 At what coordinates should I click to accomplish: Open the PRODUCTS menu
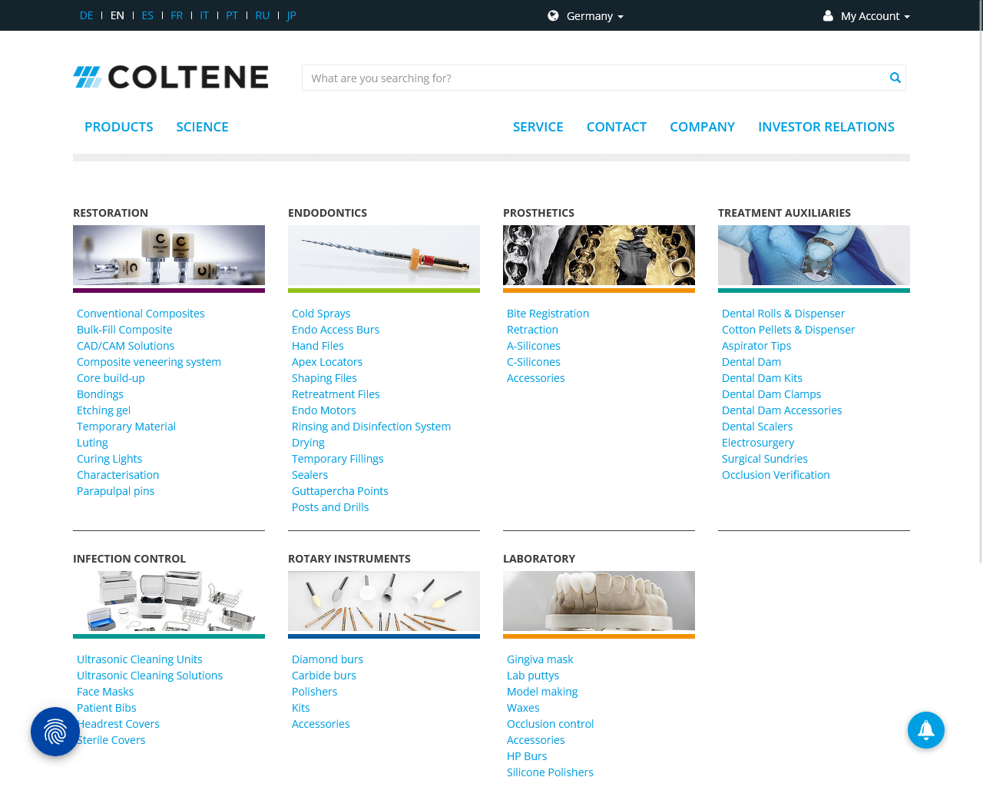tap(119, 127)
